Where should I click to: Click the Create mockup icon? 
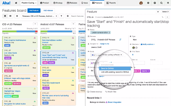[88, 91]
